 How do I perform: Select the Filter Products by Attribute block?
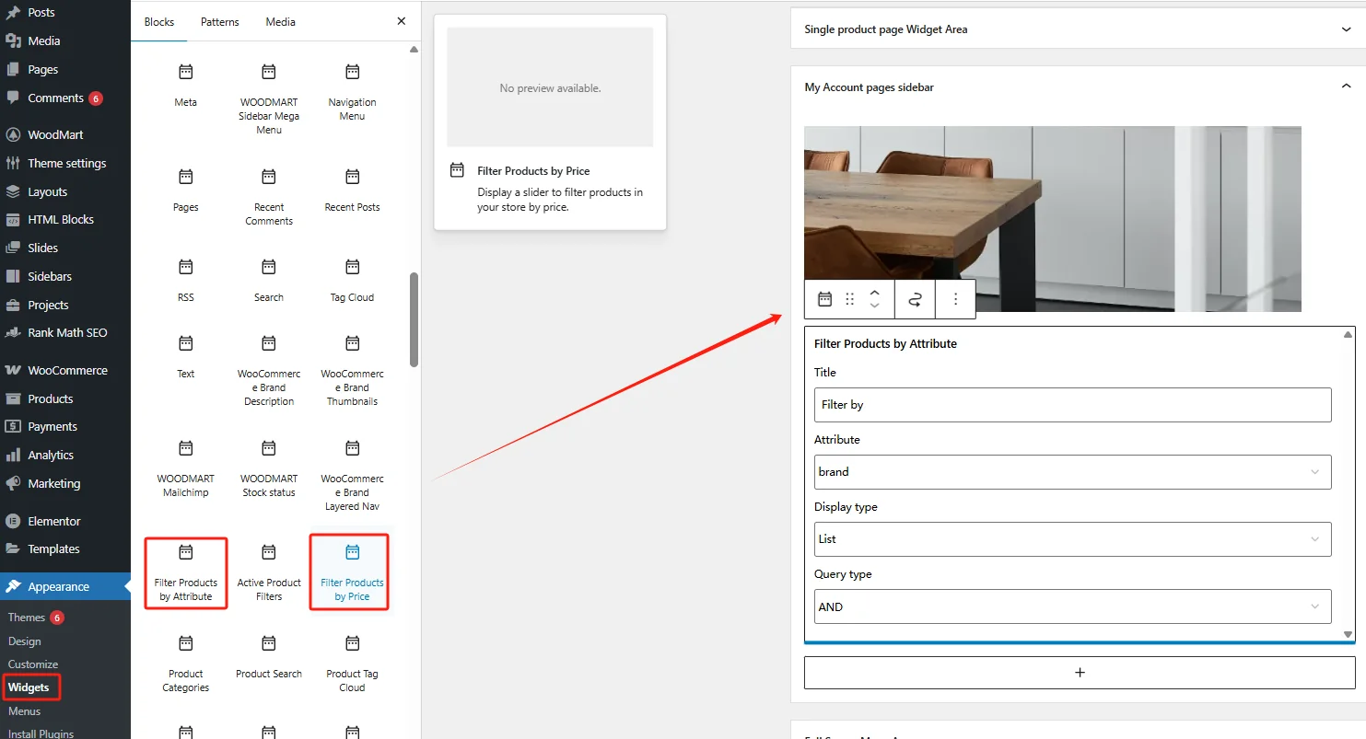[x=185, y=572]
